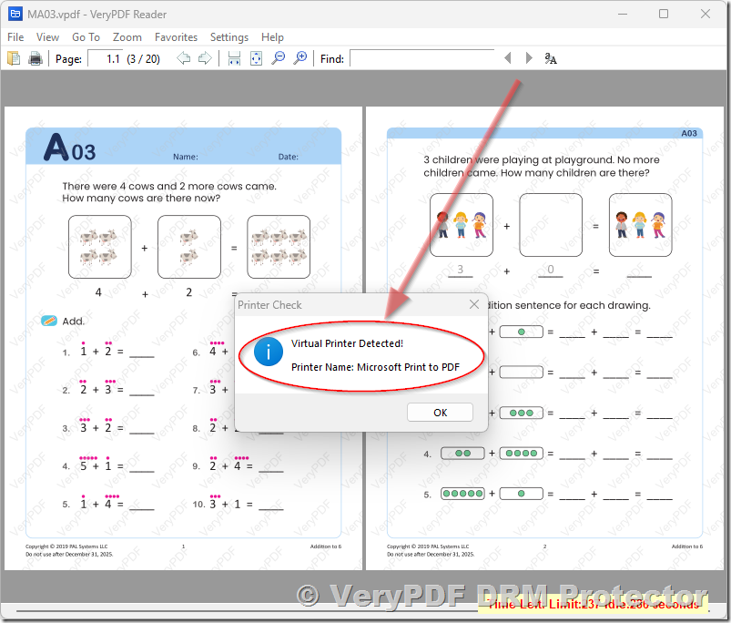This screenshot has height=623, width=731.
Task: Close the Printer Check dialog
Action: pos(474,304)
